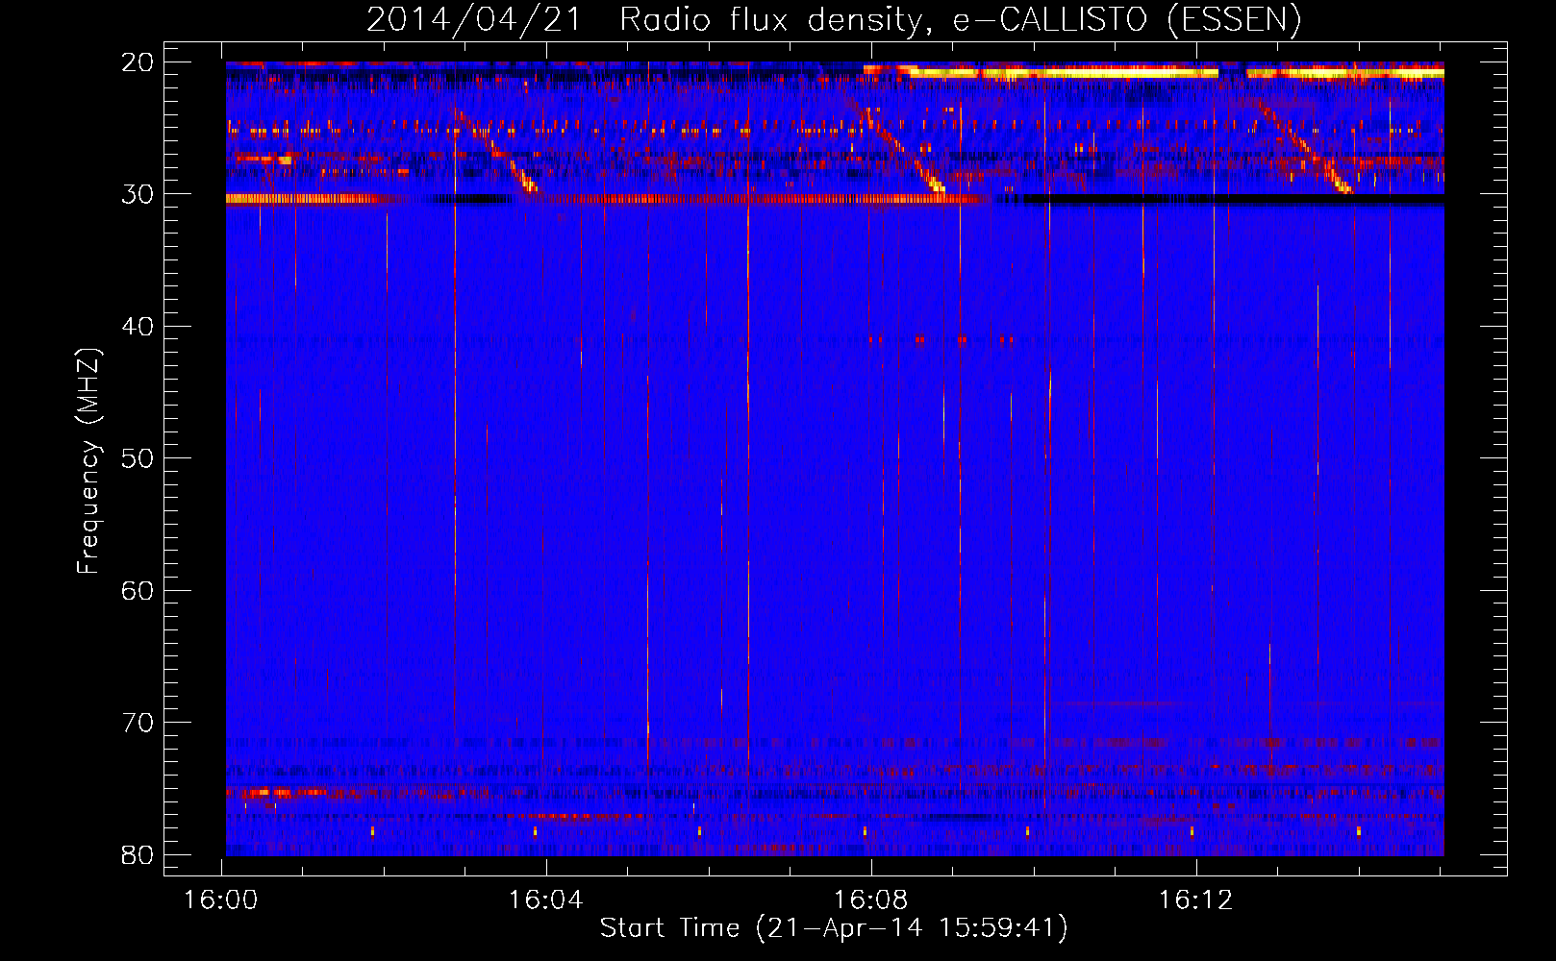Click the "Frequency (MHZ)" y-axis label
The height and width of the screenshot is (961, 1556).
88,461
